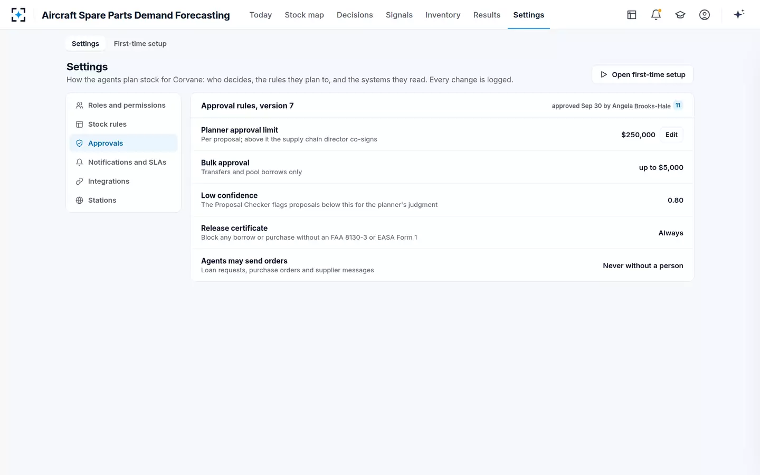
Task: Click the 11 badge beside Angela Brooks-Hale
Action: (x=678, y=106)
